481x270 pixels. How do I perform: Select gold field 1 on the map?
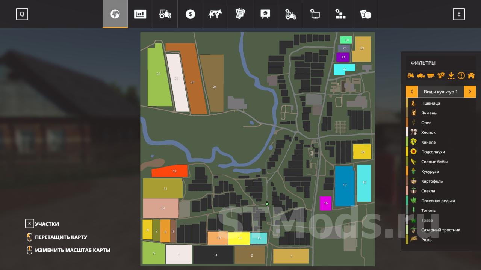click(x=291, y=256)
